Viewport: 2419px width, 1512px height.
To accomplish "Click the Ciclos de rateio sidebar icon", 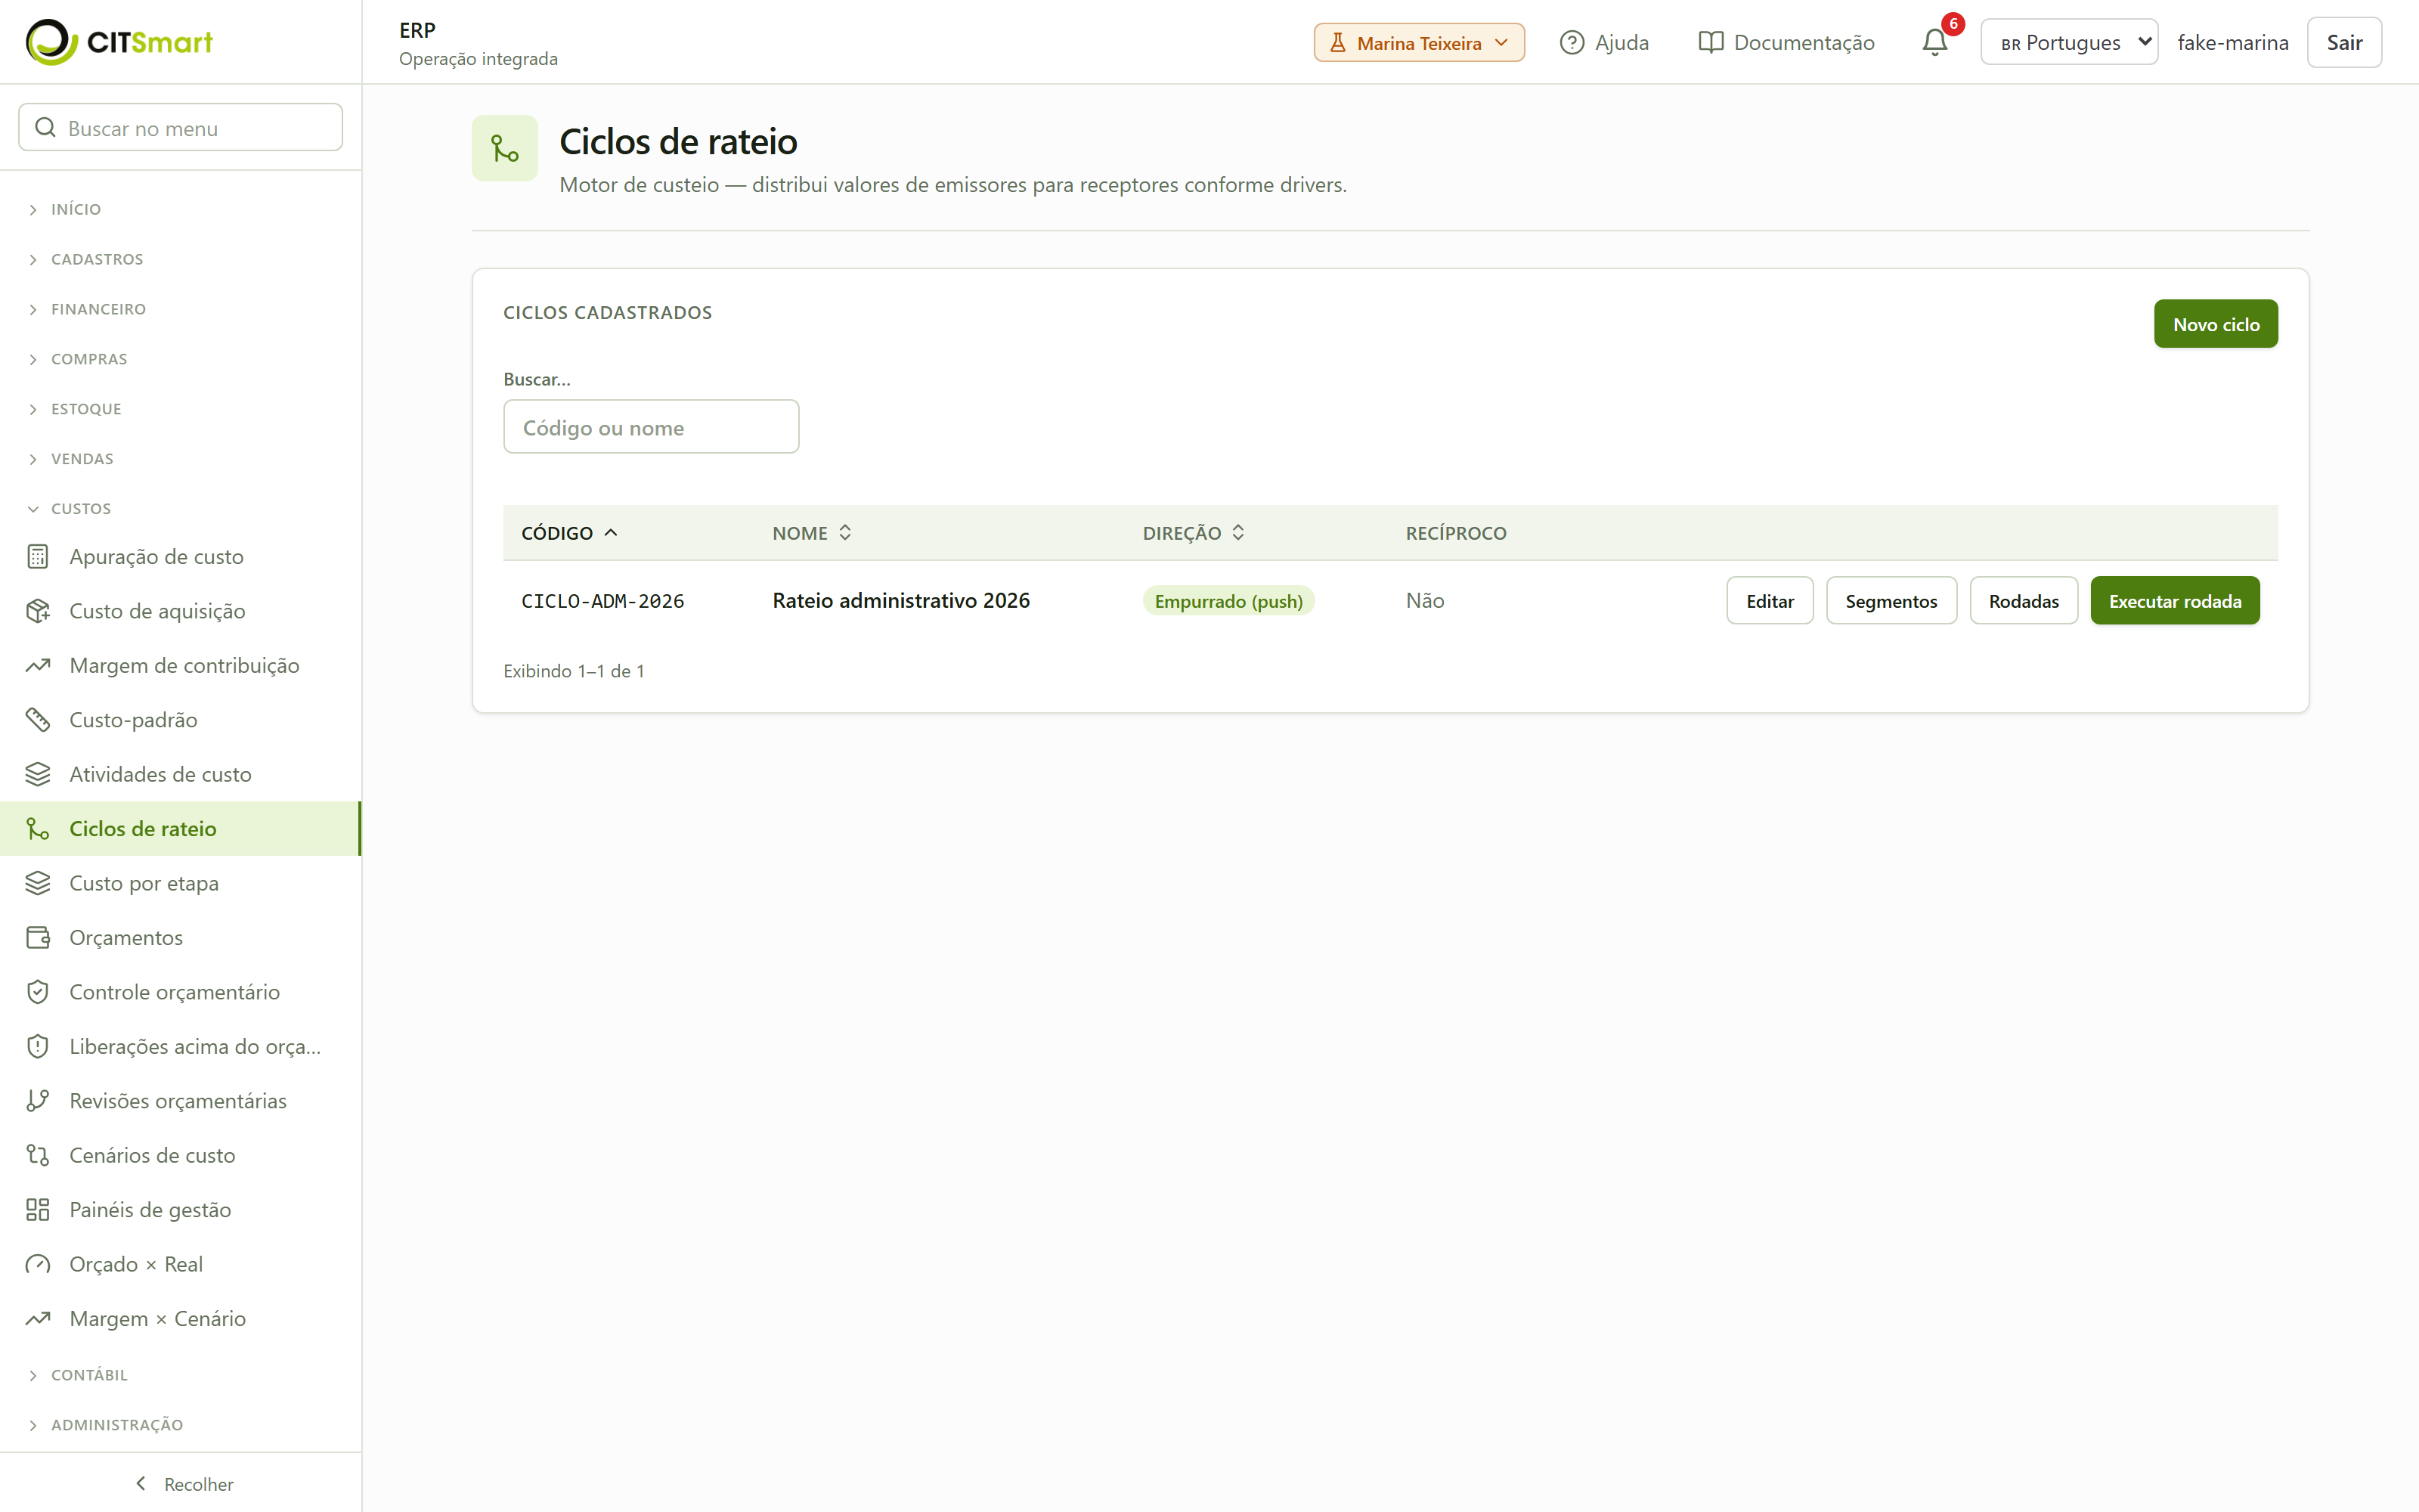I will click(38, 829).
